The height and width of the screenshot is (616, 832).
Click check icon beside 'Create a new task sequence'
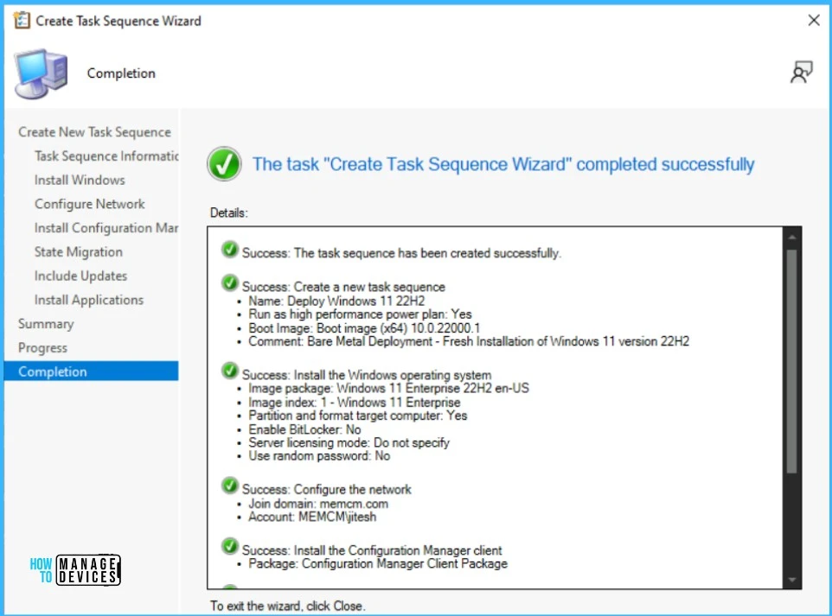pos(230,283)
